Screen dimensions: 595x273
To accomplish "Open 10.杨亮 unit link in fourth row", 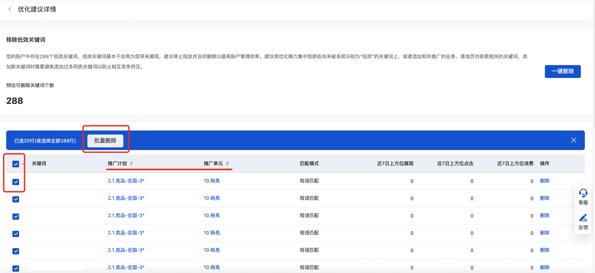I will (212, 233).
